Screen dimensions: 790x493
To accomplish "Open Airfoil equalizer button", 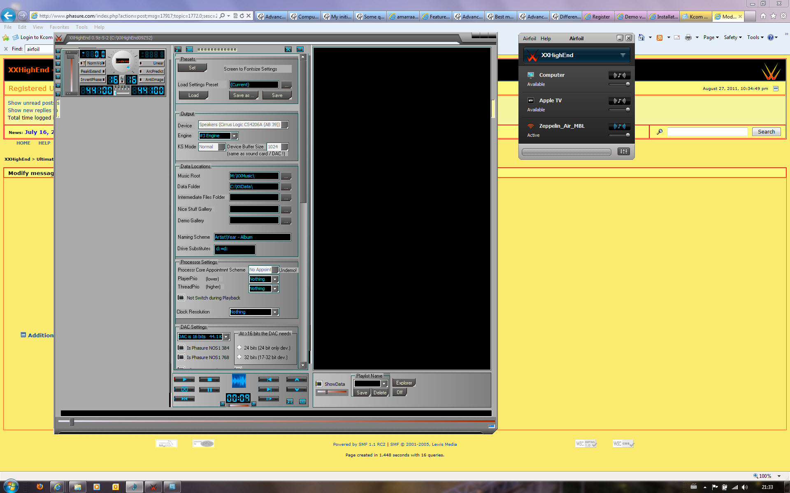I will coord(624,152).
